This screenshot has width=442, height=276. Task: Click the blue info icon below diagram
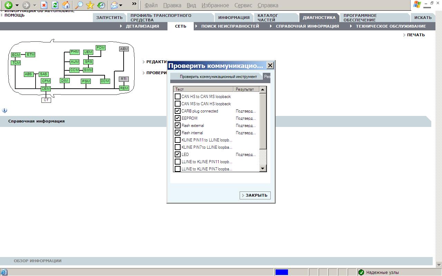[4, 111]
